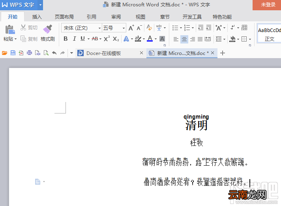Toggle strikethrough AB formatting
281x206 pixels.
coord(95,39)
